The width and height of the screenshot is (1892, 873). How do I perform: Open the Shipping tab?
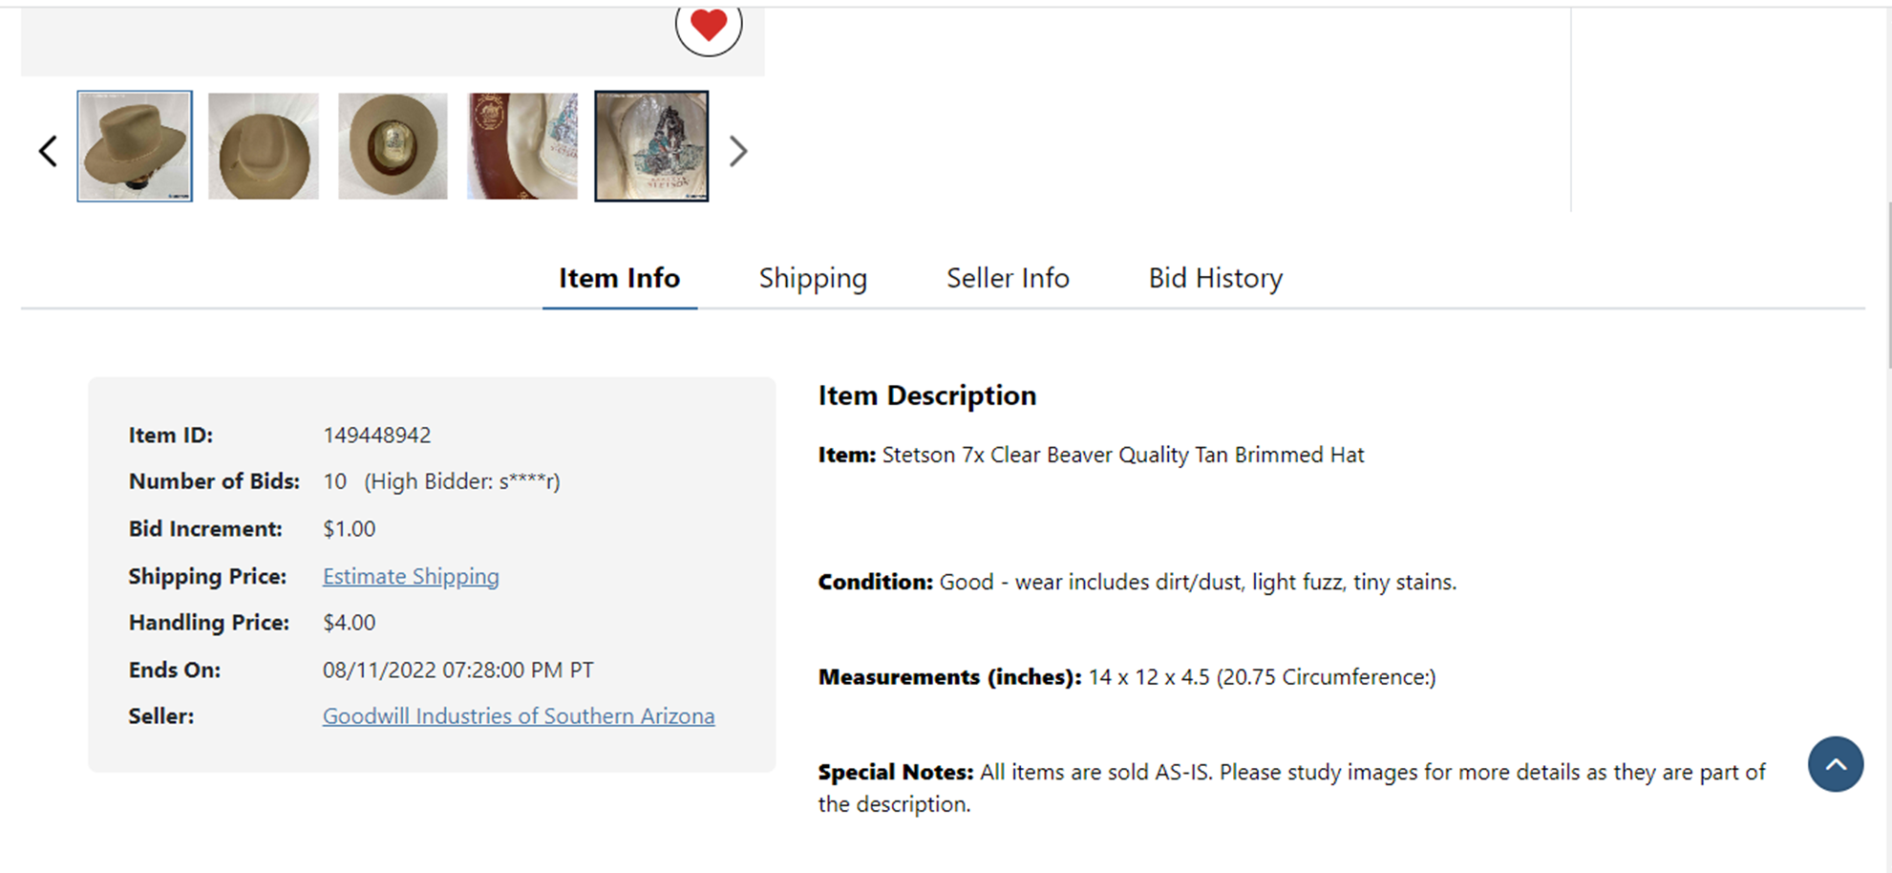click(x=813, y=278)
